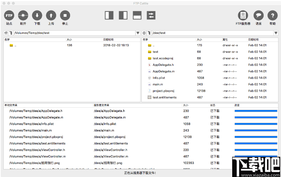This screenshot has width=281, height=177.
Task: Click the upload (上传) toolbar icon
Action: click(51, 16)
